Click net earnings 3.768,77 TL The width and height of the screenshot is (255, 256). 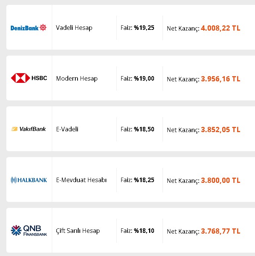pyautogui.click(x=220, y=231)
